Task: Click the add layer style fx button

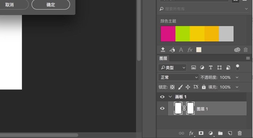Action: 191,133
